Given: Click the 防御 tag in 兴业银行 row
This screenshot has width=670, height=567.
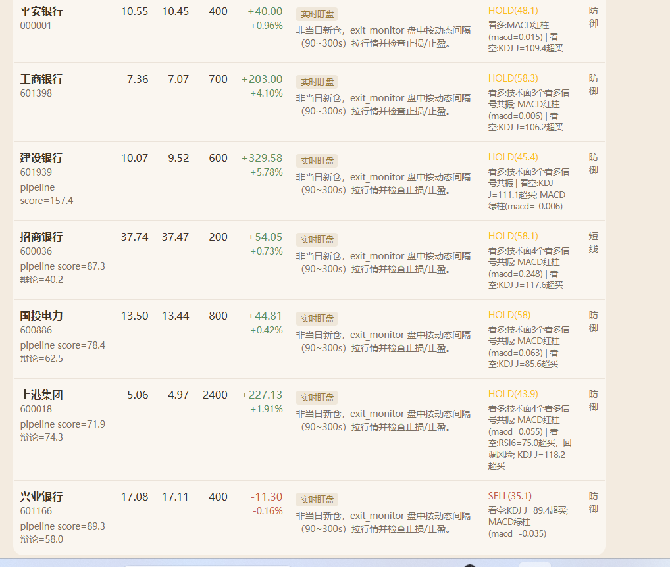Looking at the screenshot, I should coord(594,503).
